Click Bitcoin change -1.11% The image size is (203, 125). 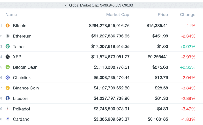click(188, 26)
